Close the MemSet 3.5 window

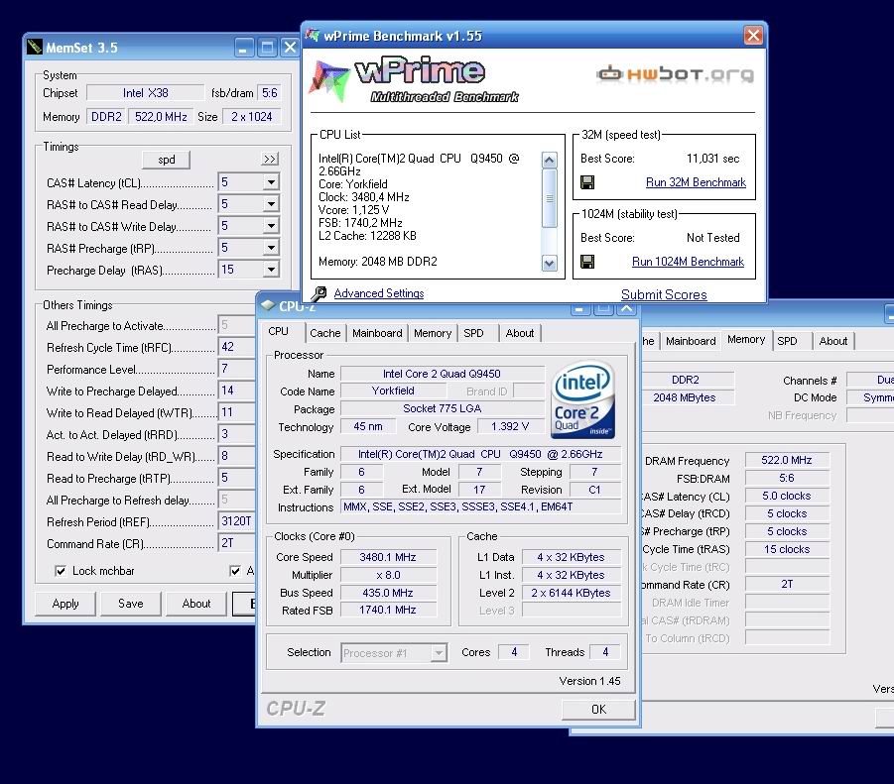coord(290,48)
